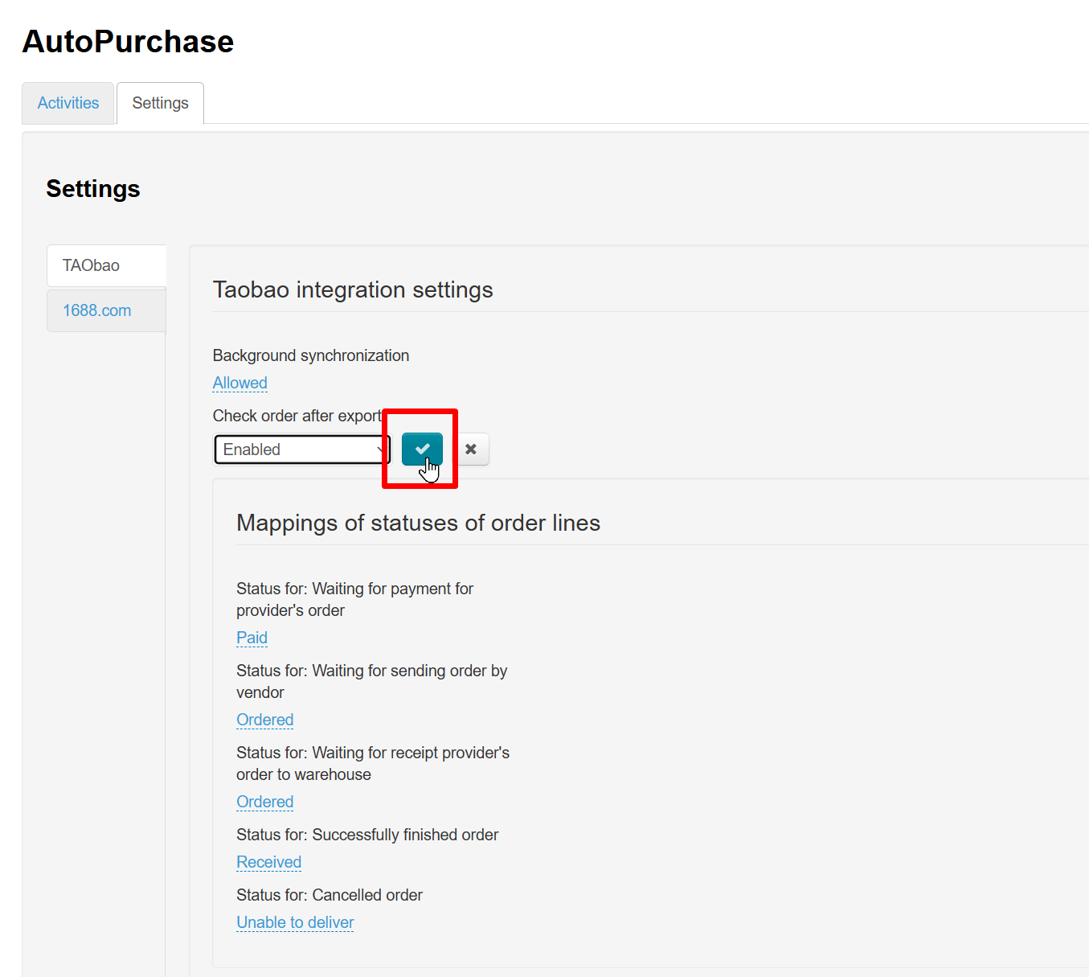Click the Status for: Cancelled order label
Image resolution: width=1089 pixels, height=977 pixels.
click(x=329, y=895)
